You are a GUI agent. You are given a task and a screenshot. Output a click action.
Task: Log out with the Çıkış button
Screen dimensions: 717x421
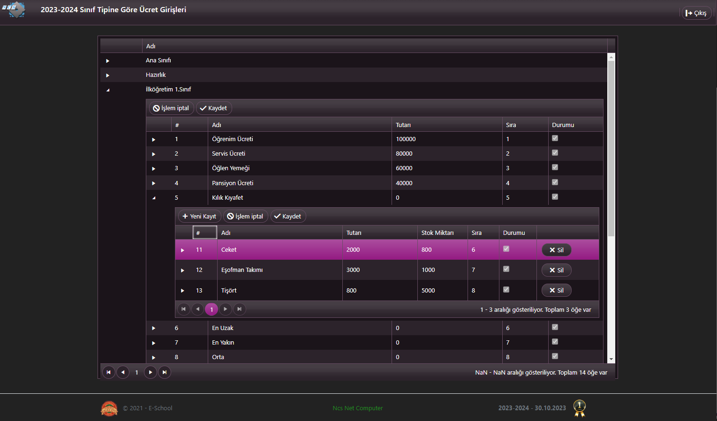pyautogui.click(x=696, y=13)
